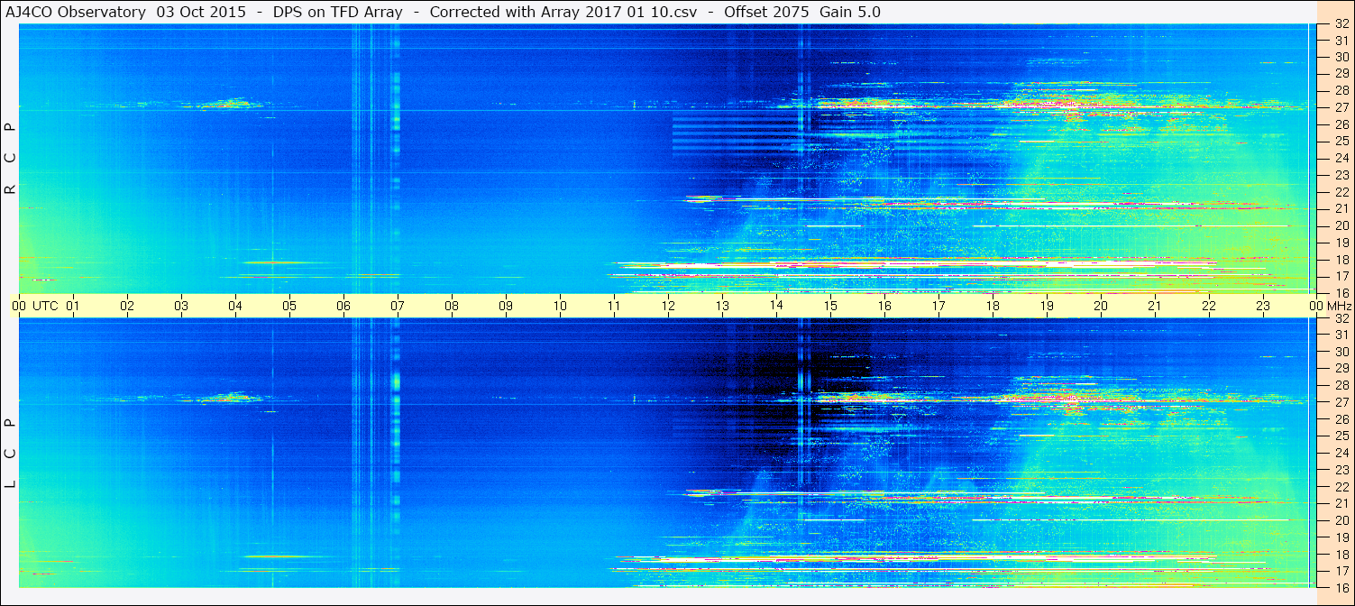Screen dimensions: 1355x606
Task: Select the 12 hour marker on time axis
Action: (668, 306)
